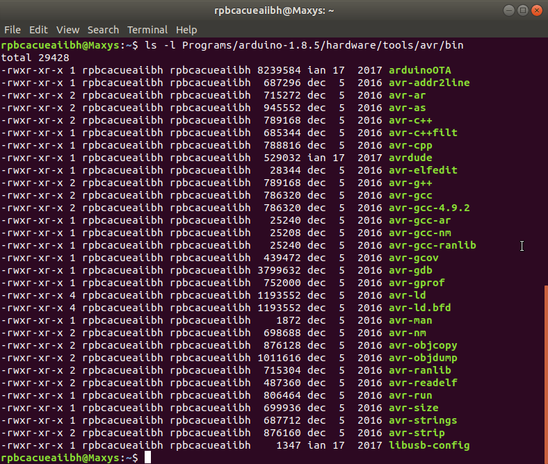Open the Terminal menu

(x=147, y=30)
